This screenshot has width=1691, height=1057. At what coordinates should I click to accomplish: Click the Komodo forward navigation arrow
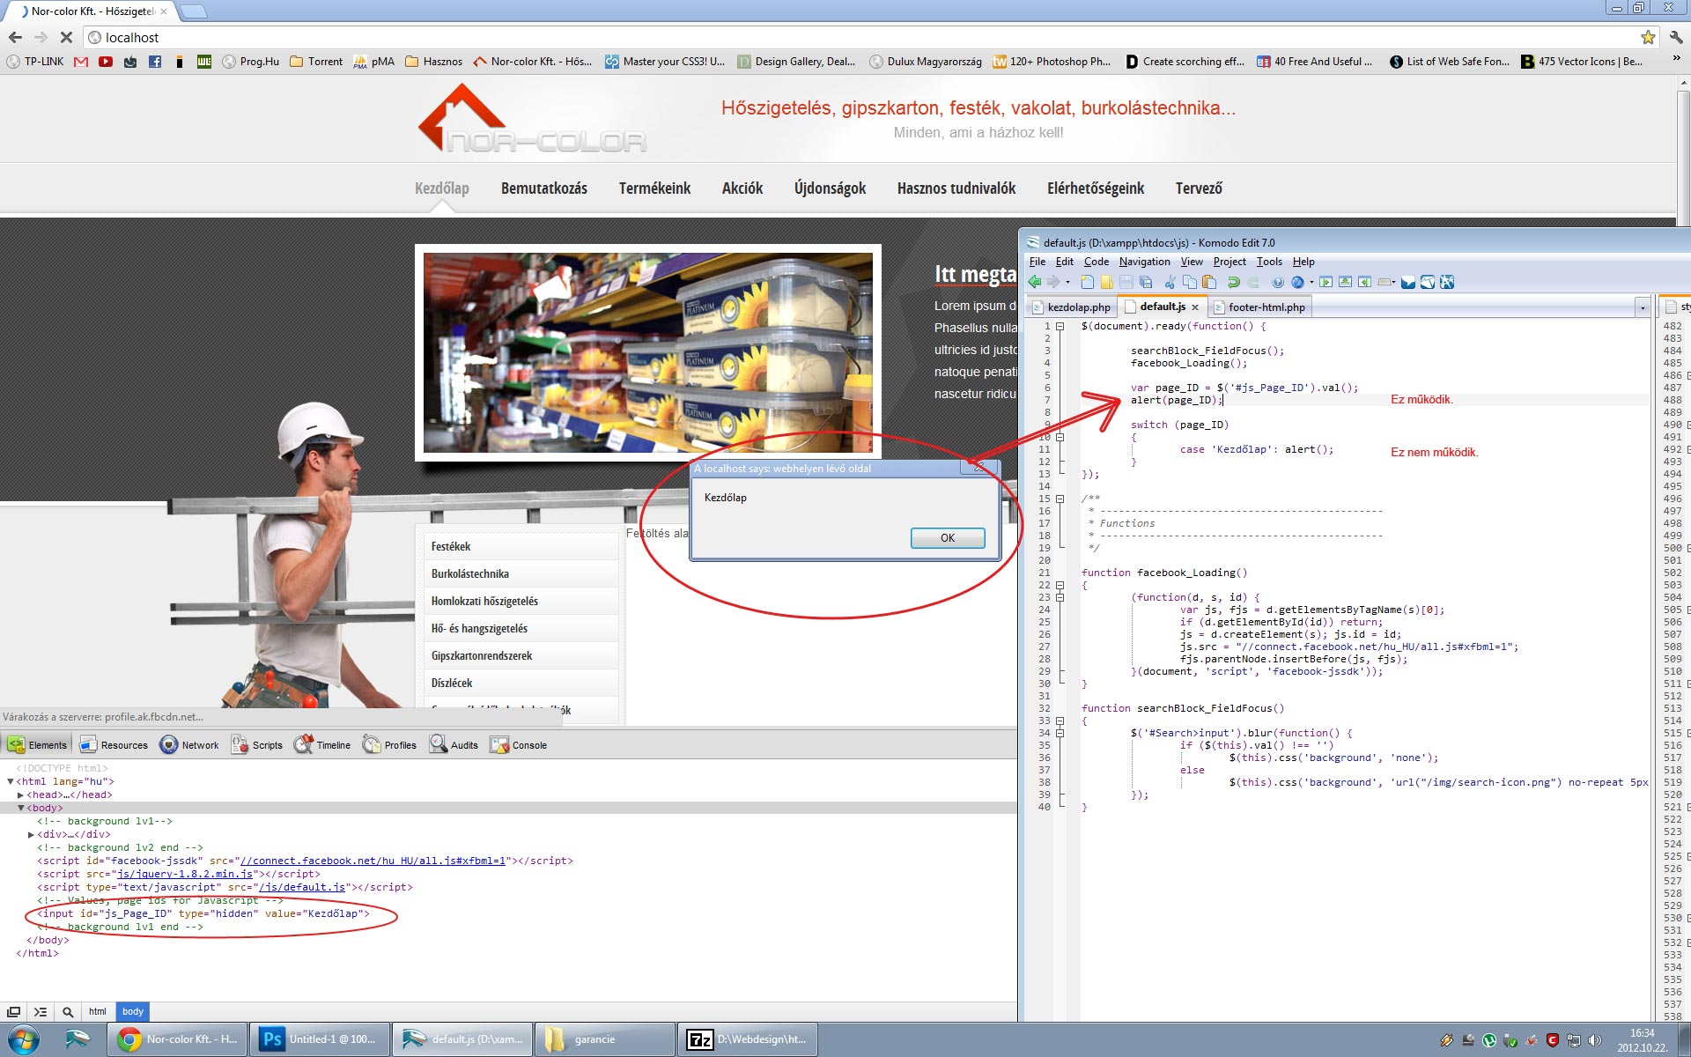[1053, 282]
